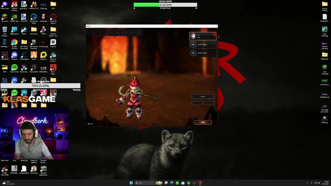Select the existing character slot with avatar

point(203,36)
